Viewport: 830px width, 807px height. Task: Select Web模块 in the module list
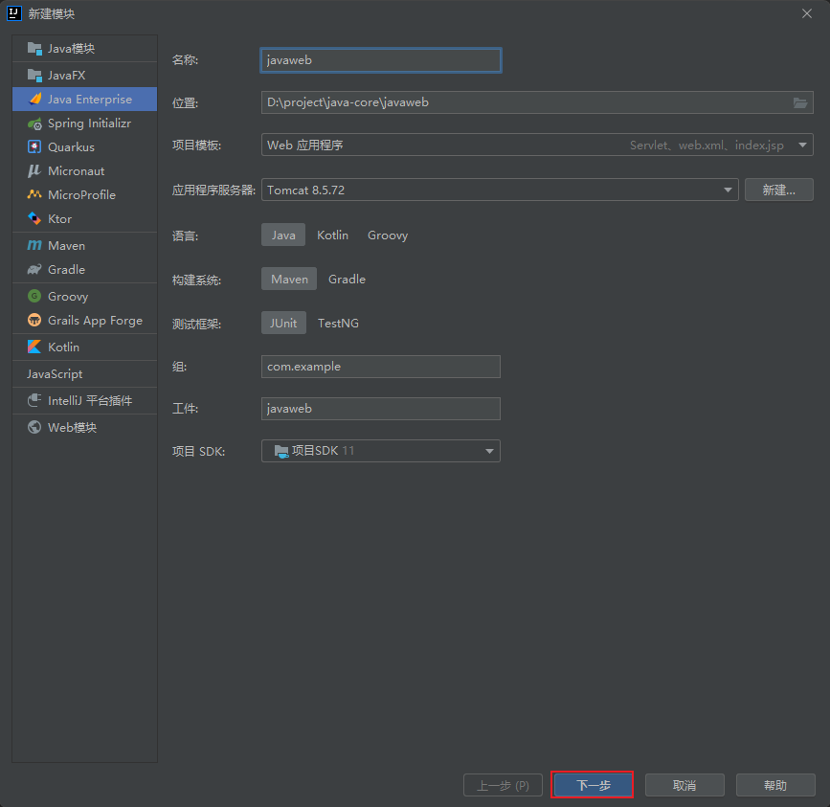pos(84,427)
